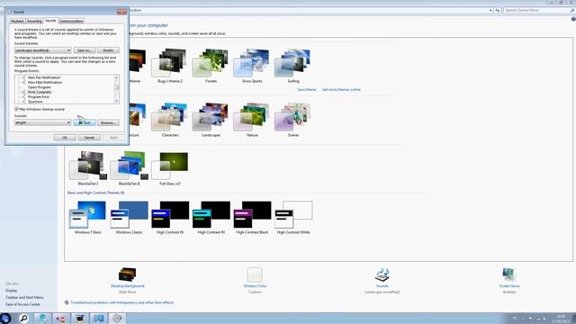The width and height of the screenshot is (576, 324).
Task: Click the Personalization help icon
Action: click(573, 19)
